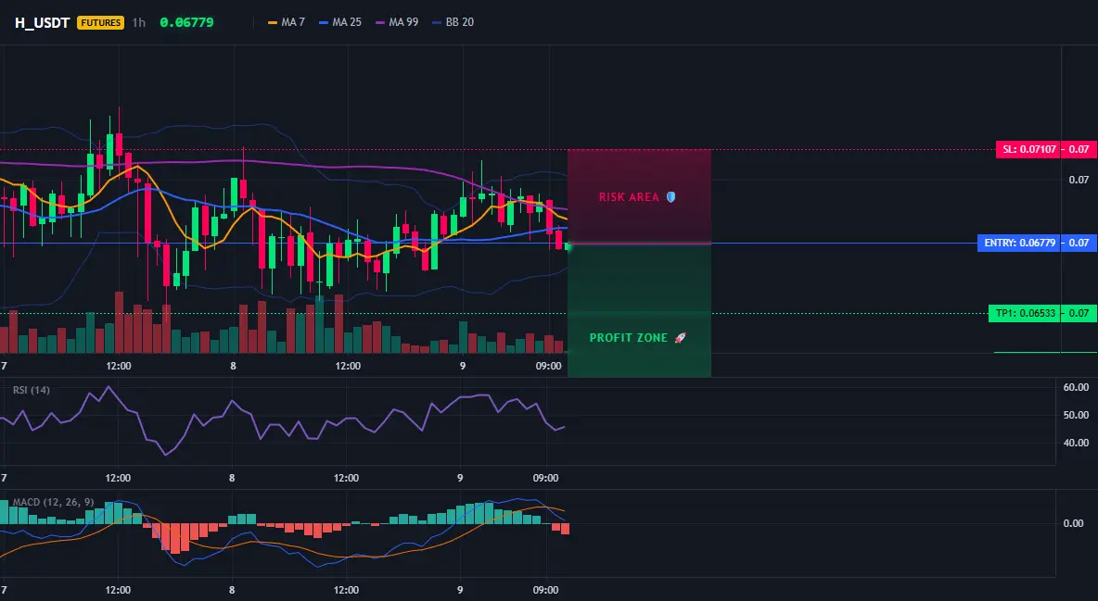Click the 0.07 price axis label below the SL tag

[1079, 180]
